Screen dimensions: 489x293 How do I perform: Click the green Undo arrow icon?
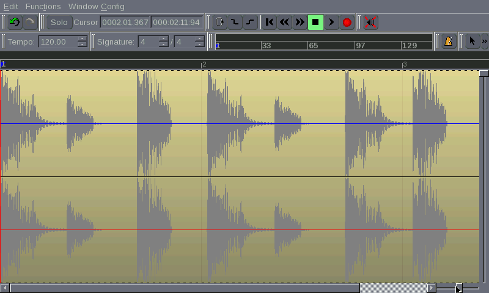tap(15, 22)
